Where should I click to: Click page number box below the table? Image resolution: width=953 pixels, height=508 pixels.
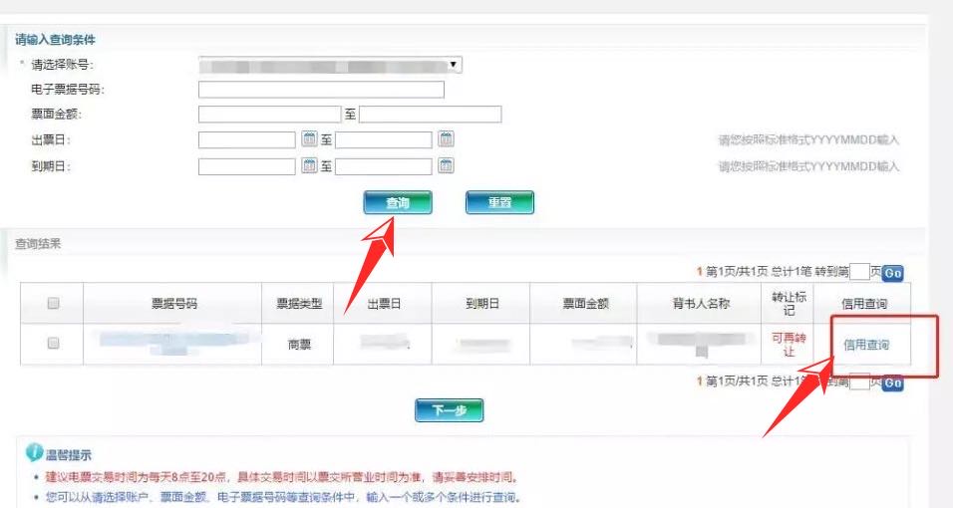pos(859,381)
